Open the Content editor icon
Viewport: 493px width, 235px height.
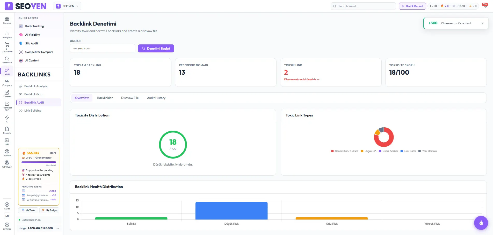click(7, 94)
